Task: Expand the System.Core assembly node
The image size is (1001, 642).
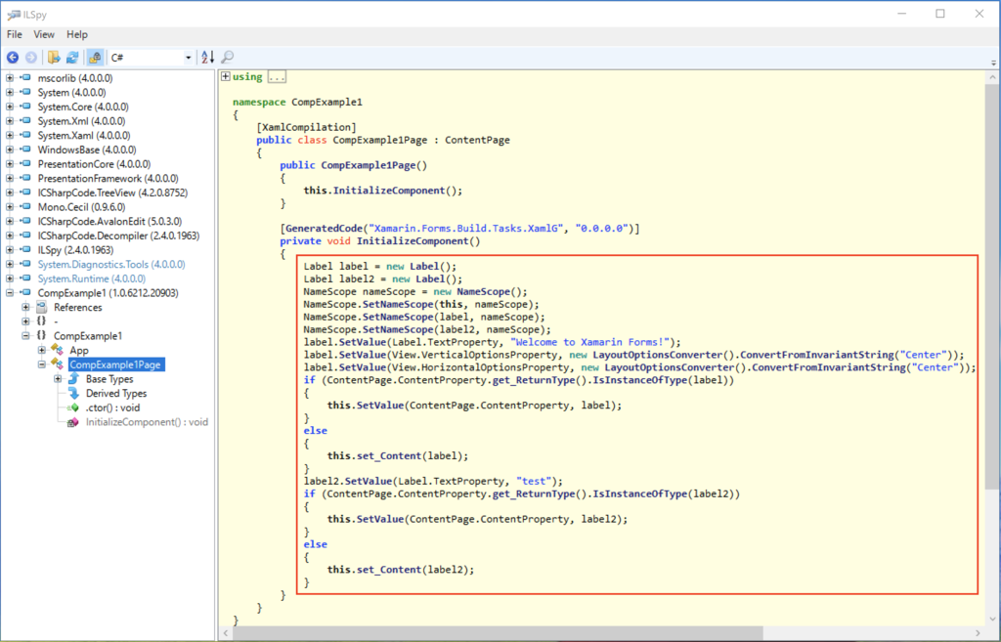Action: [10, 107]
